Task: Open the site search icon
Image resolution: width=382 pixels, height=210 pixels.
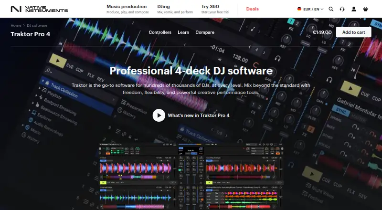Action: point(331,9)
